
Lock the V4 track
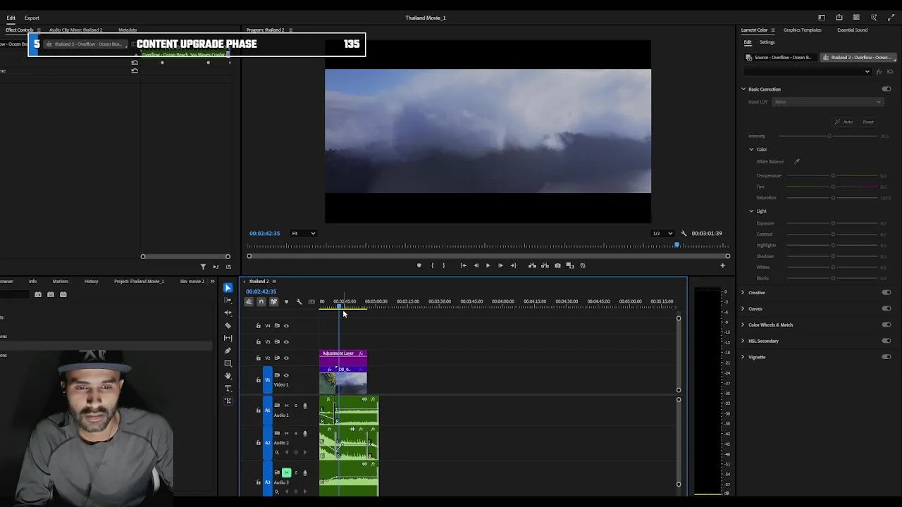point(258,325)
